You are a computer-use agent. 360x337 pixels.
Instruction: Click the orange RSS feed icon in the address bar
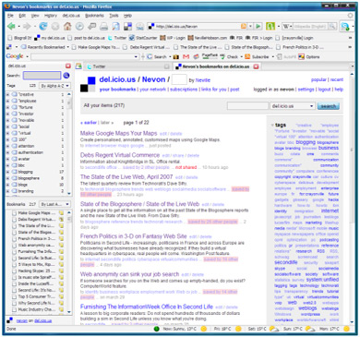click(x=244, y=27)
